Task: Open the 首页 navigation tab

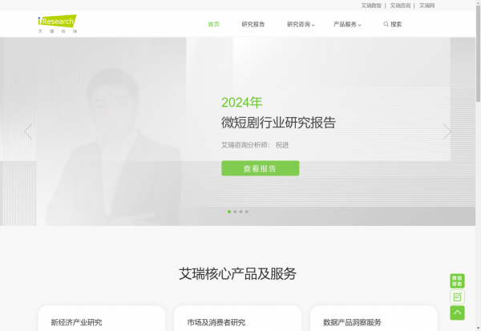Action: (x=213, y=24)
